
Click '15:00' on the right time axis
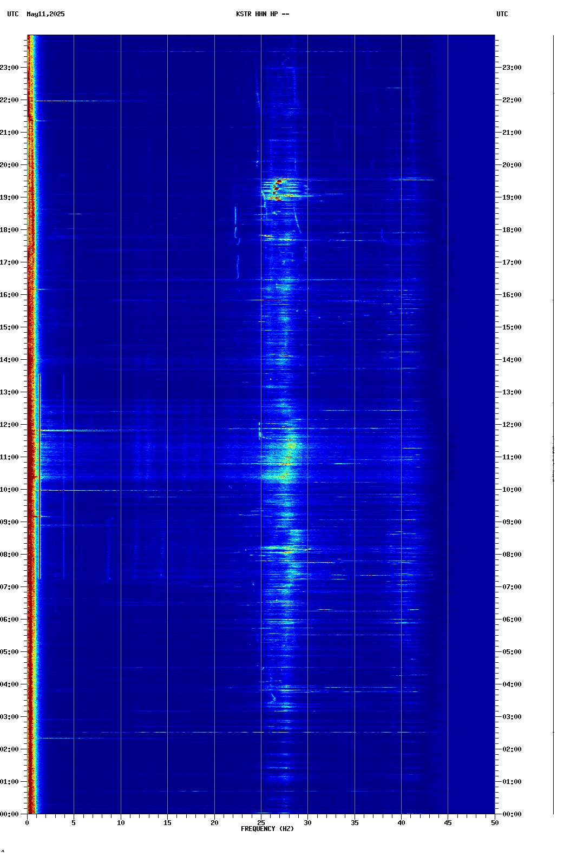512,327
